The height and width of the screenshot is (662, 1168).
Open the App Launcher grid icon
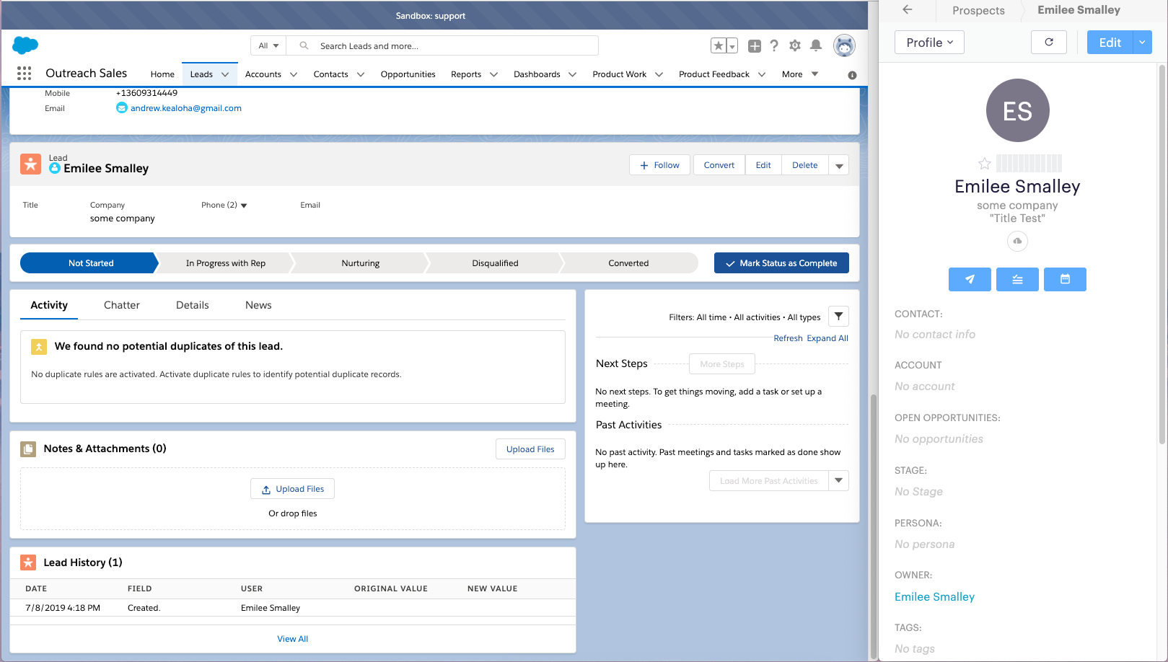(x=24, y=74)
